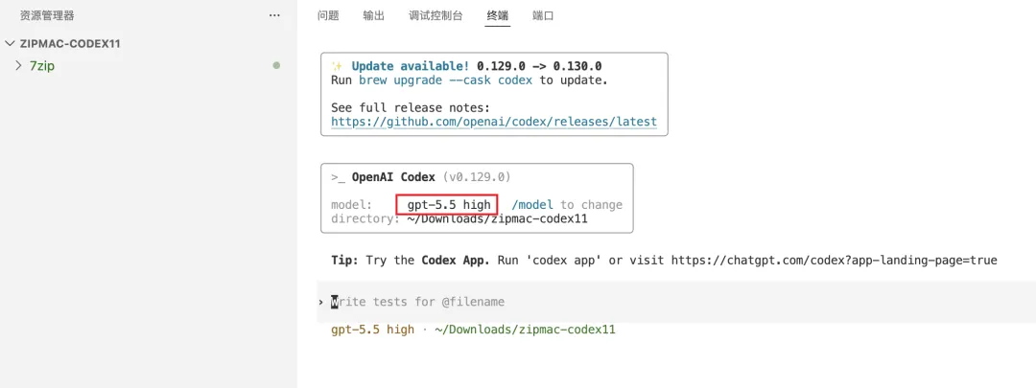Screen dimensions: 1036x388
Task: Expand the 7zip folder chevron
Action: click(x=18, y=65)
